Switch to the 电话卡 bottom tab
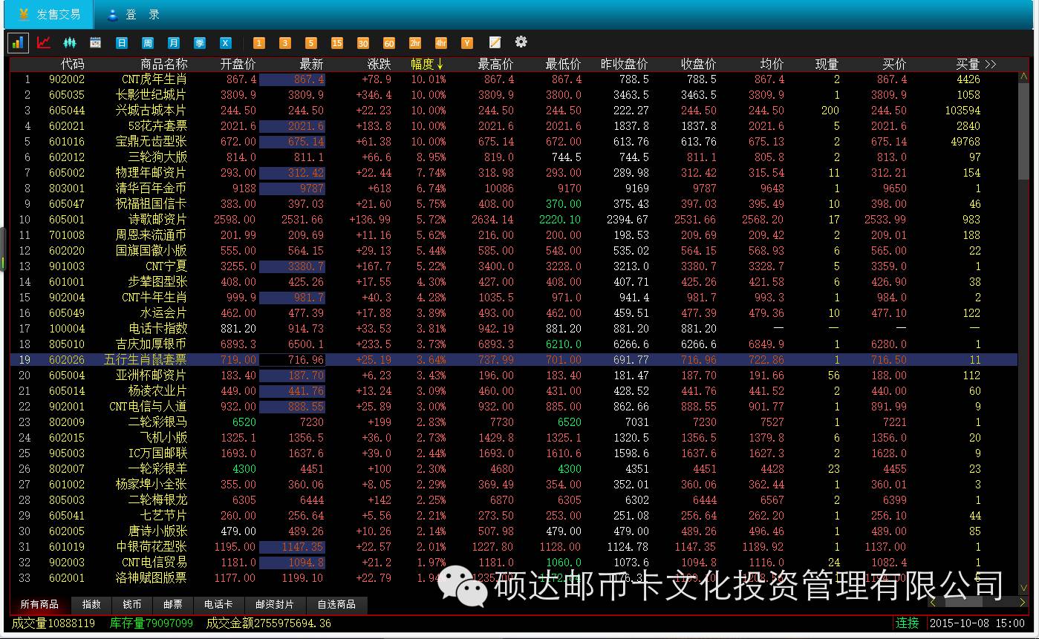1039x639 pixels. (218, 604)
